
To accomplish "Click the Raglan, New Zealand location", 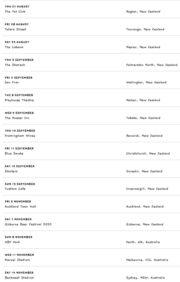I will coord(143,11).
